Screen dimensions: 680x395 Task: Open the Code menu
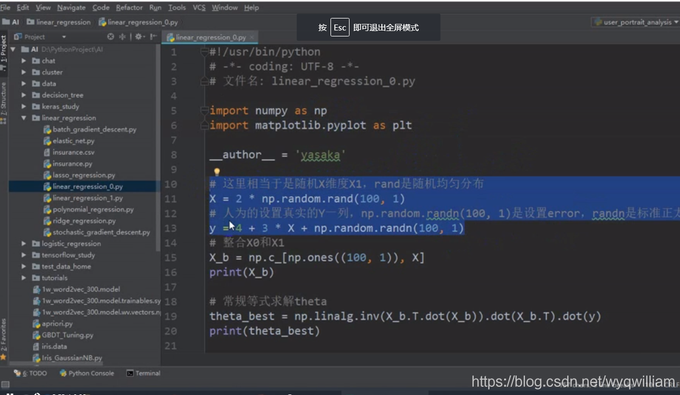click(101, 8)
